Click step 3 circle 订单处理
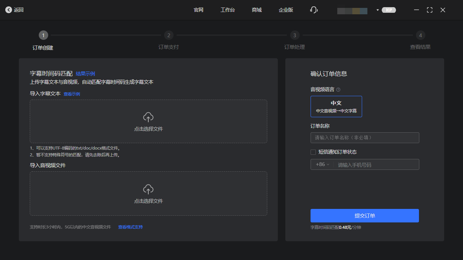This screenshot has width=463, height=260. point(294,35)
